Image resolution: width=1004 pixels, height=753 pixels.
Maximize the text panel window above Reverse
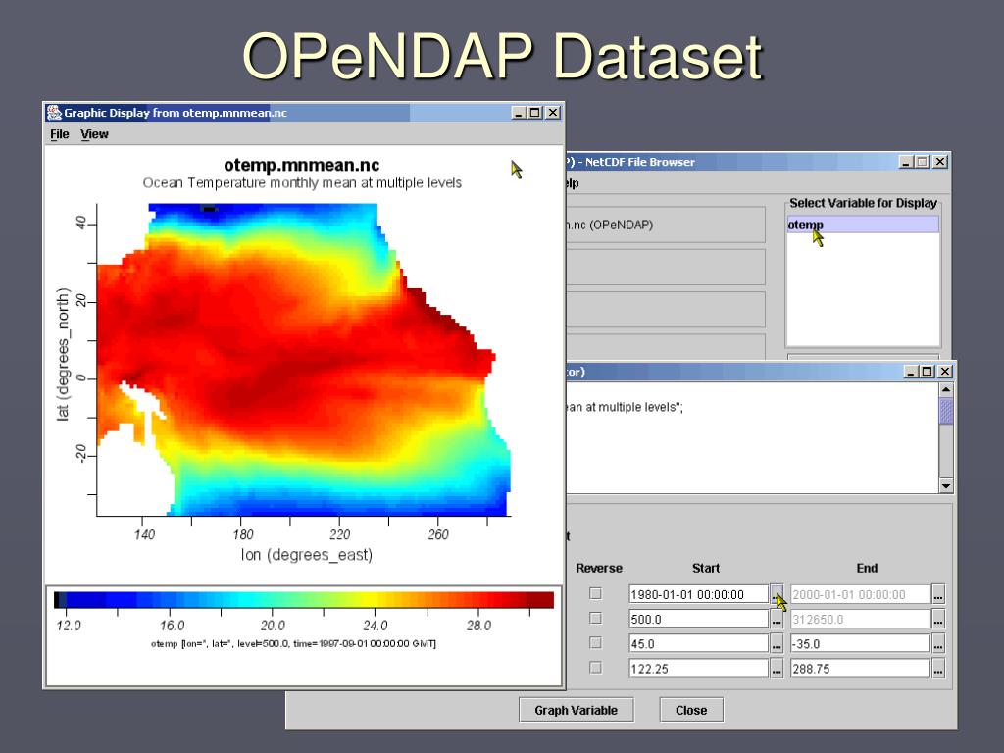pyautogui.click(x=928, y=372)
